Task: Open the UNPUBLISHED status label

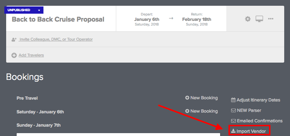Action: (19, 10)
